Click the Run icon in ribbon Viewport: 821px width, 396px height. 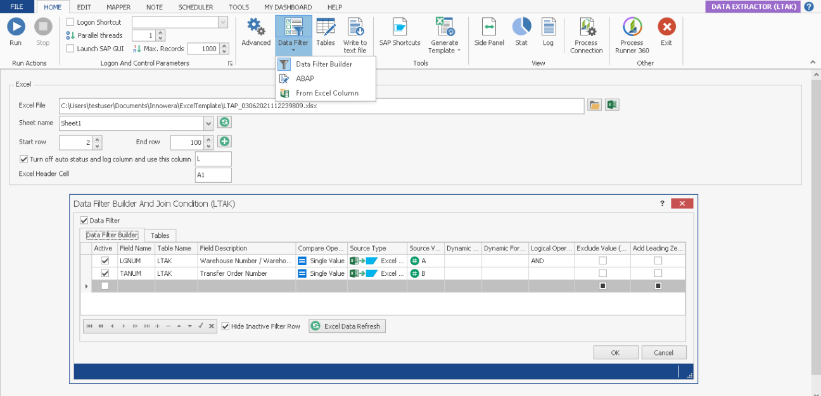(x=16, y=27)
